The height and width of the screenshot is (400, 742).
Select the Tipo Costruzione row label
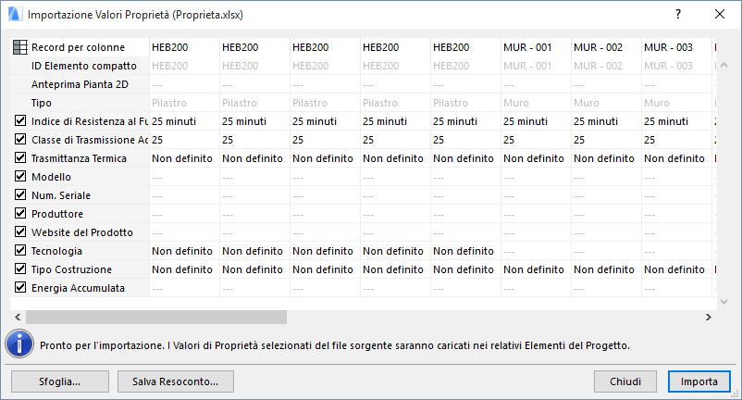pos(71,269)
